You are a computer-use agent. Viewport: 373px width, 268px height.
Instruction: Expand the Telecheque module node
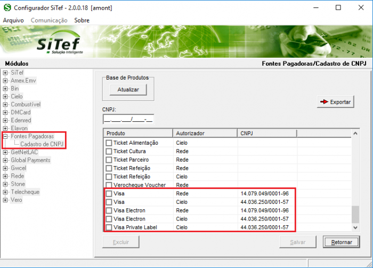(x=5, y=192)
